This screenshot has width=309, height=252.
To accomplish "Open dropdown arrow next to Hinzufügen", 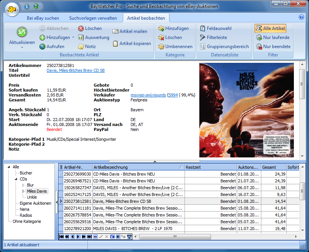I will coord(73,37).
